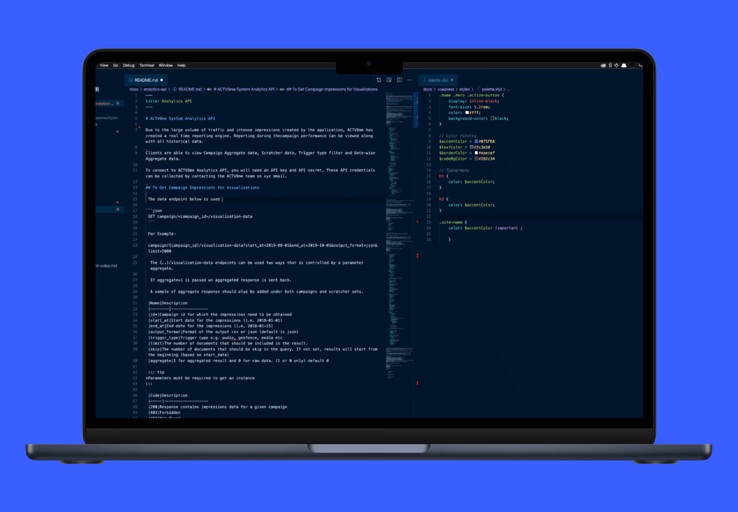Expand the styles breadcrumb folder
This screenshot has height=512, width=738.
pyautogui.click(x=464, y=90)
